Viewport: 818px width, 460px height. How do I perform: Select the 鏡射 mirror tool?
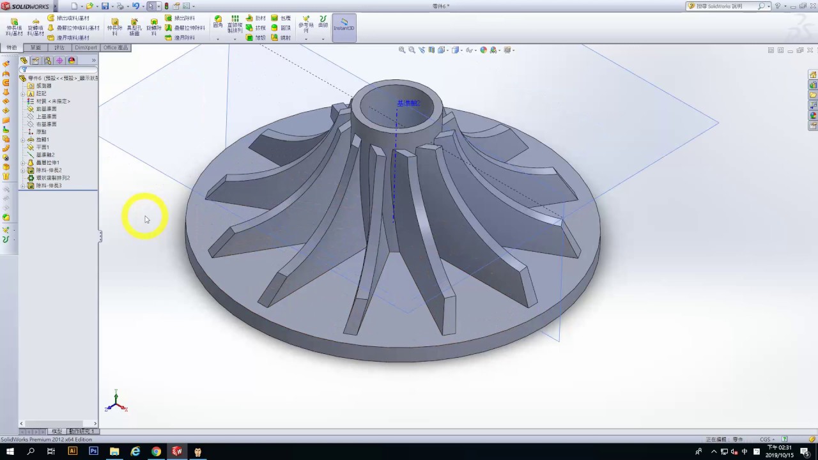[281, 38]
